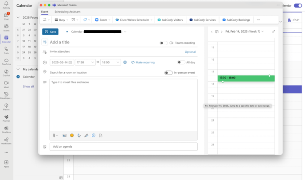
Task: Open categorize tag dropdown
Action: pyautogui.click(x=86, y=20)
